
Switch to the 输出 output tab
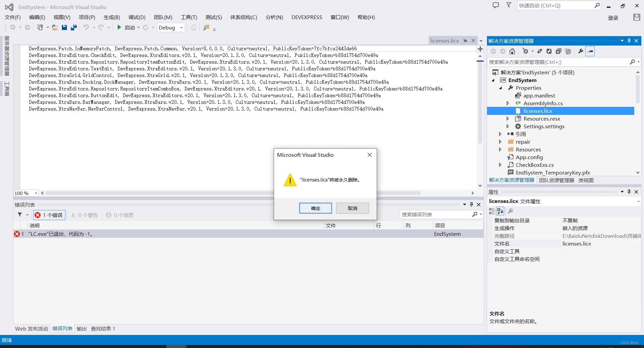(x=82, y=329)
